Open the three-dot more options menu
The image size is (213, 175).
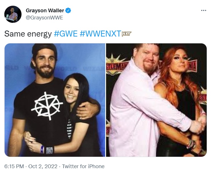[x=204, y=10]
